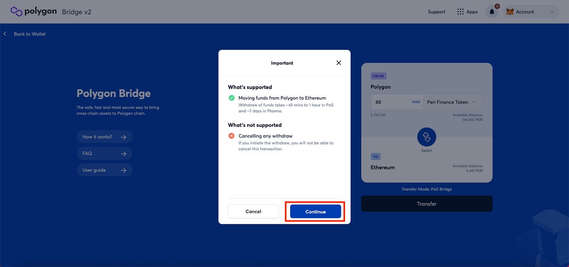
Task: Click the Available Balance 88.000 PERI text
Action: [468, 117]
